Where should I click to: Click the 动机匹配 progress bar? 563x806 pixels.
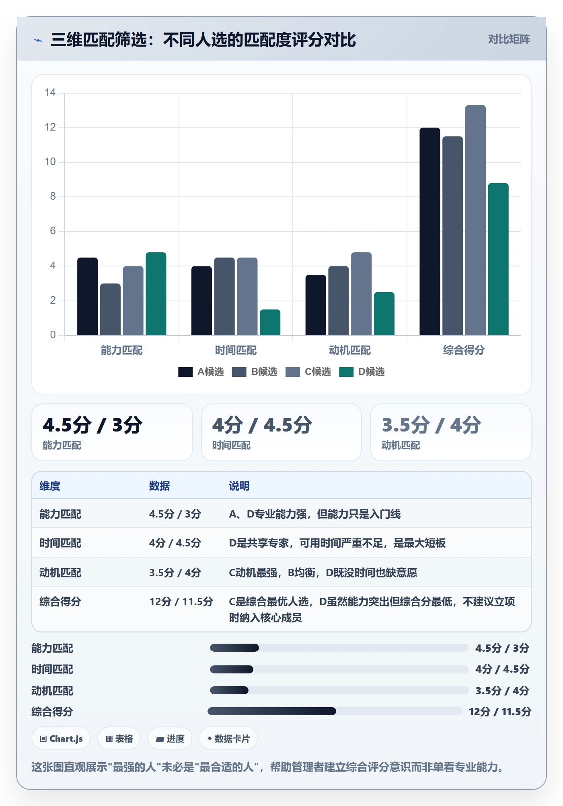click(x=339, y=690)
